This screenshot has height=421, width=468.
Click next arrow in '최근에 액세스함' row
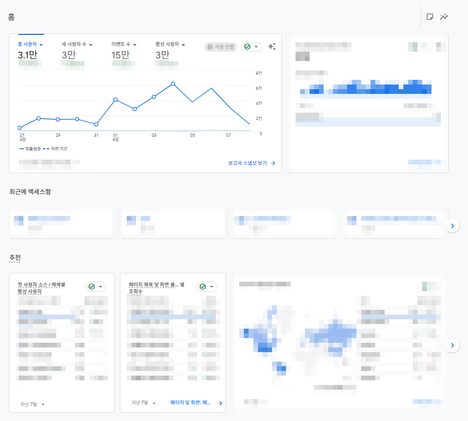453,226
